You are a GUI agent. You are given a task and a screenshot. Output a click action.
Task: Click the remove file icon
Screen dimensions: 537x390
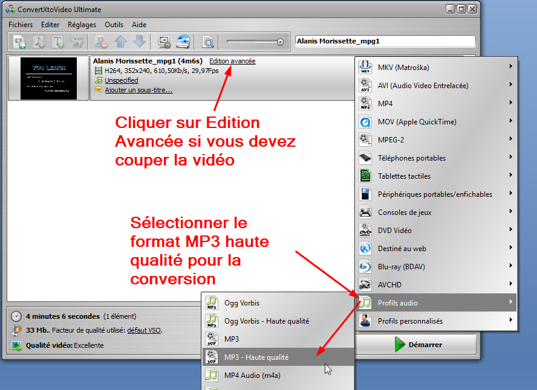[x=102, y=42]
